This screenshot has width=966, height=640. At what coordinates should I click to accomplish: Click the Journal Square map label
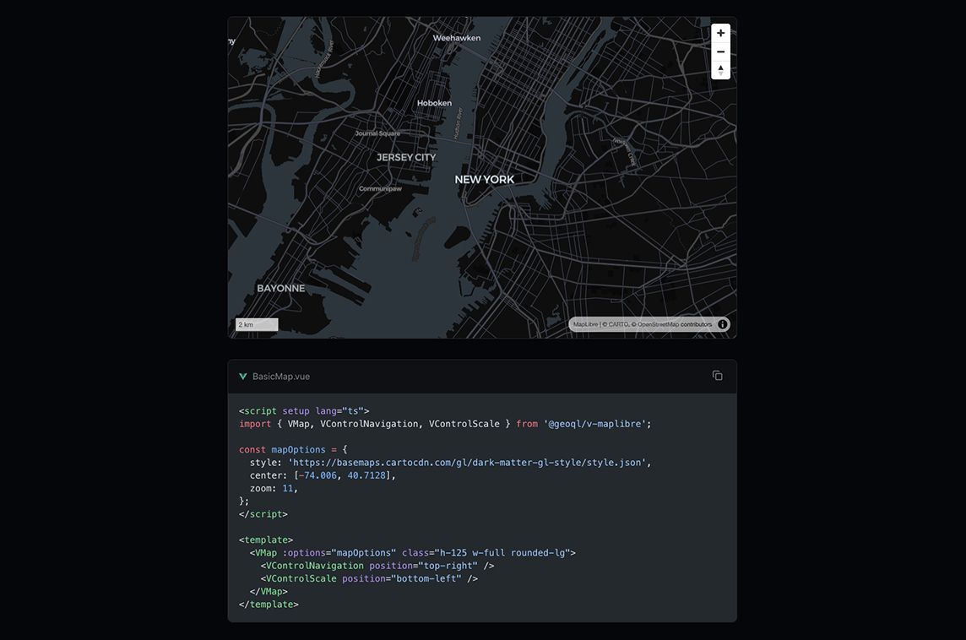coord(377,133)
